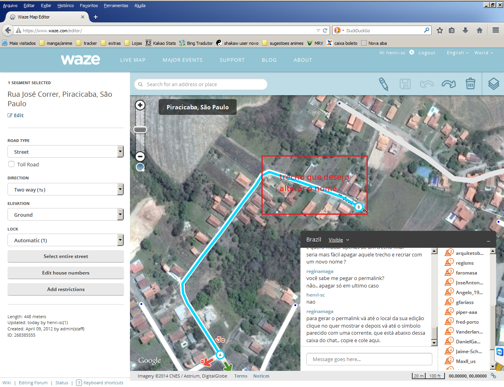Screen dimensions: 504x387
Task: Enable the Toll Road checkbox
Action: point(11,164)
